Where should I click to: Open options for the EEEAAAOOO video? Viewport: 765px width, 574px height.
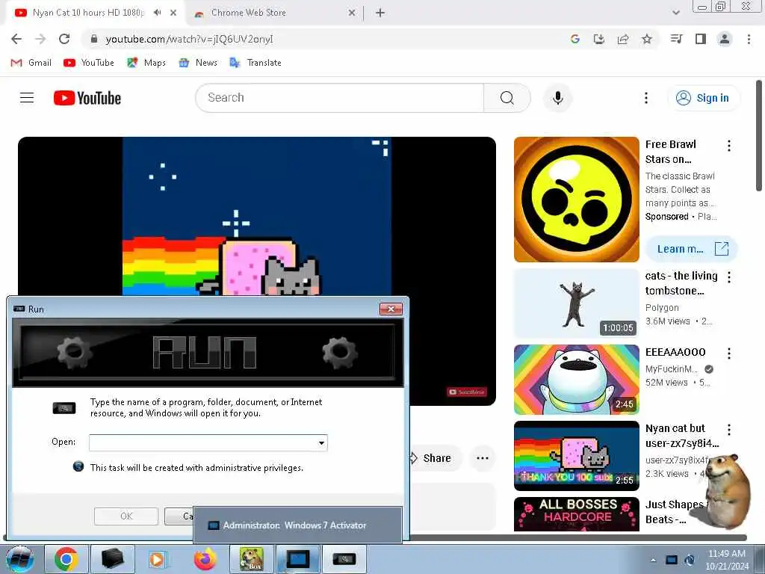(729, 354)
